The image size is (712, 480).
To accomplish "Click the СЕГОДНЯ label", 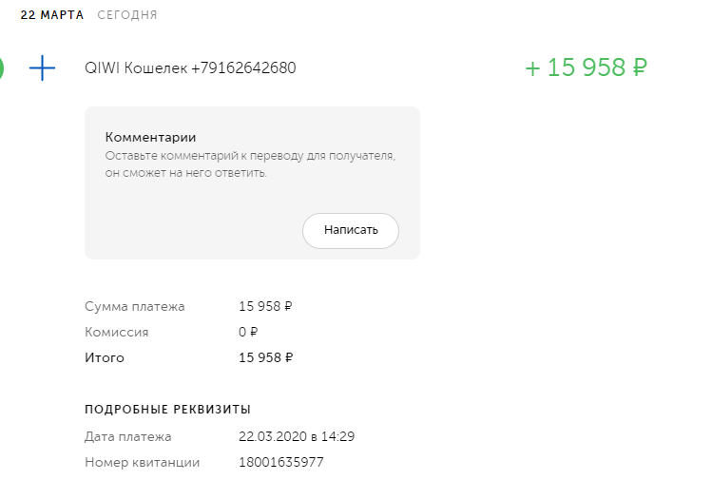I will pos(126,15).
